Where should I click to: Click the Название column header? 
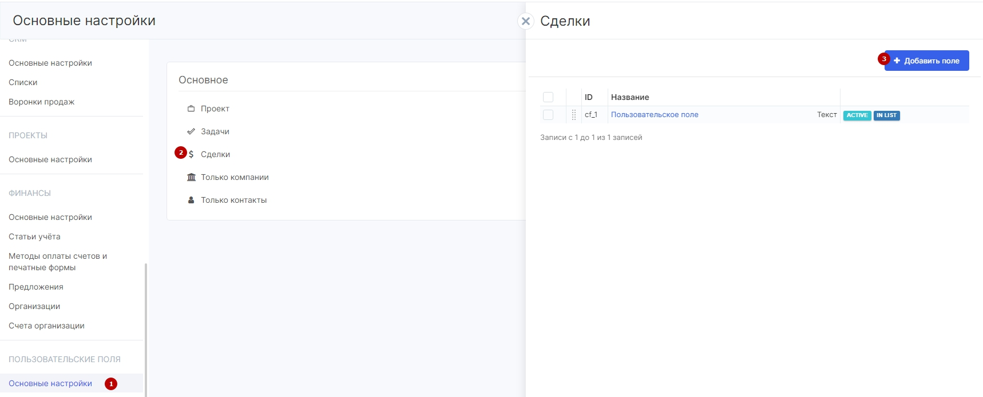click(630, 97)
